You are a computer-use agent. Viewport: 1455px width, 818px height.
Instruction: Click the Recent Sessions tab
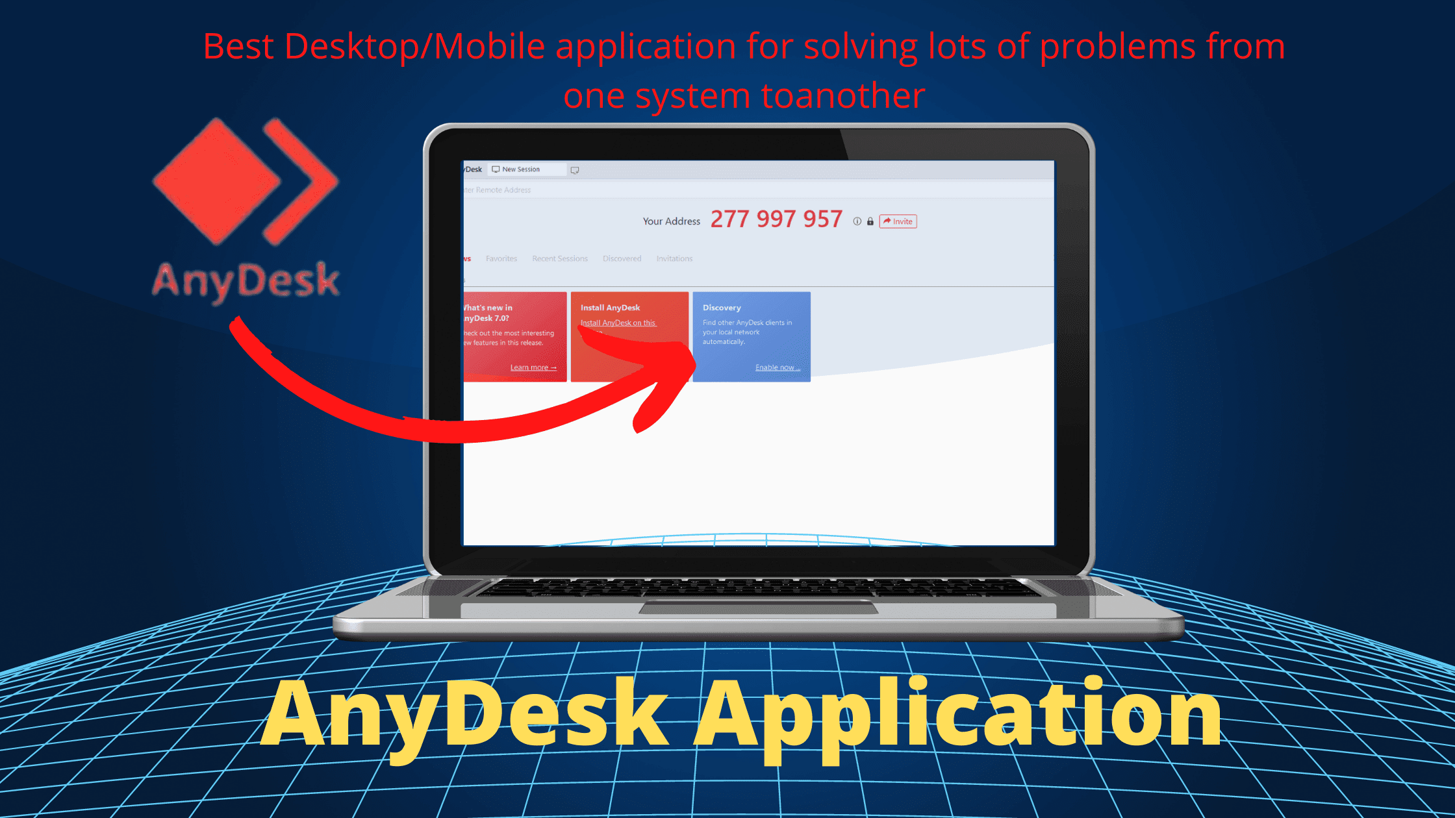tap(557, 258)
